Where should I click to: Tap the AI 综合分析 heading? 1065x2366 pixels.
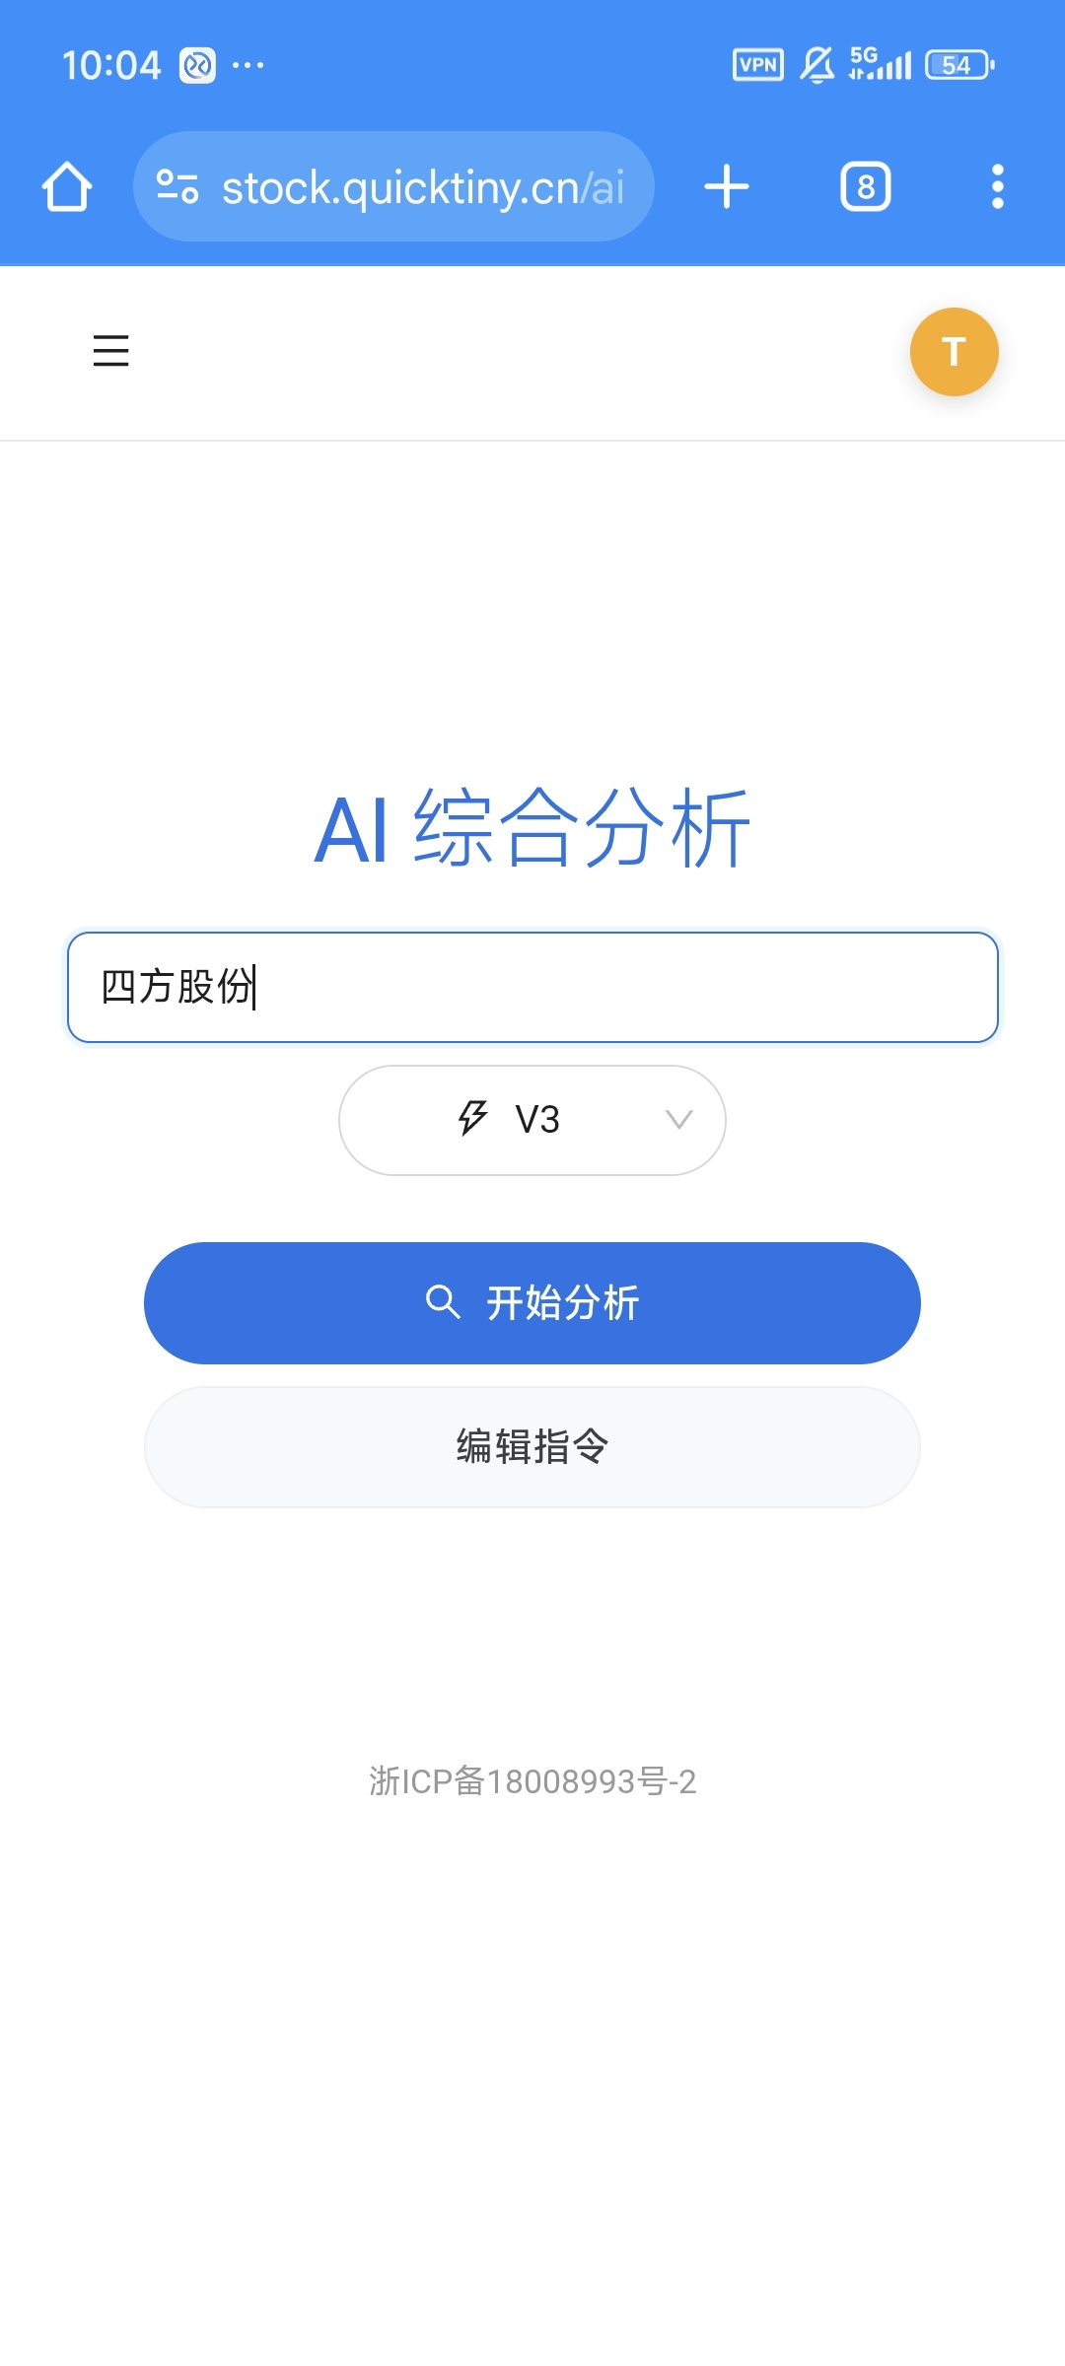pos(532,829)
